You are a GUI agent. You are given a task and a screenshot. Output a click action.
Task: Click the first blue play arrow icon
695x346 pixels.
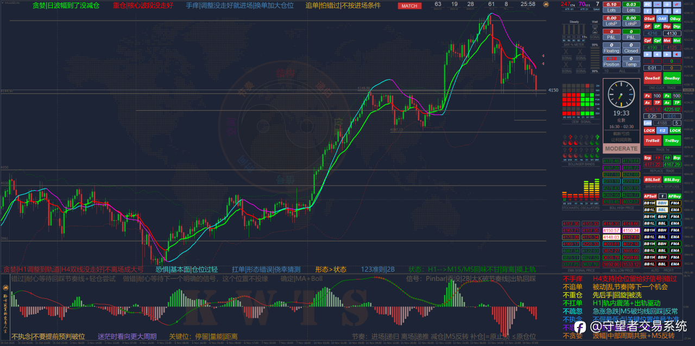click(647, 54)
